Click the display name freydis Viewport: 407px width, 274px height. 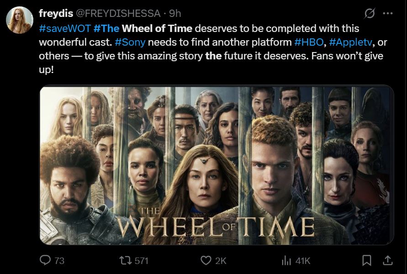click(54, 14)
